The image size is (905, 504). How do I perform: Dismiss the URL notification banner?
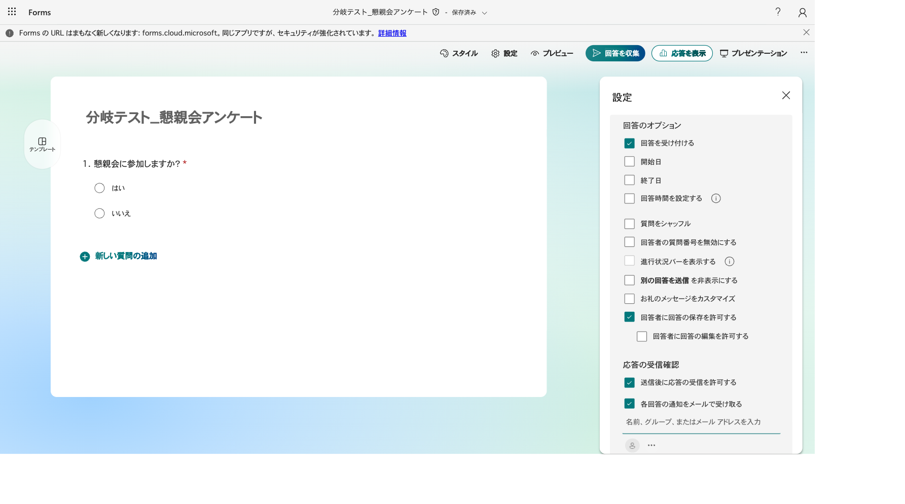806,32
